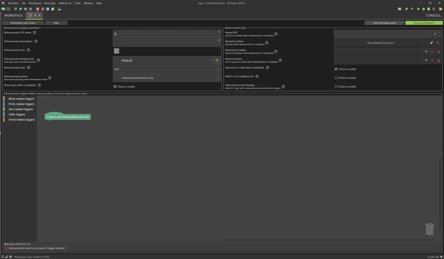Open the Generated code viewer
Screen dimensions: 444x259
[x=23, y=23]
